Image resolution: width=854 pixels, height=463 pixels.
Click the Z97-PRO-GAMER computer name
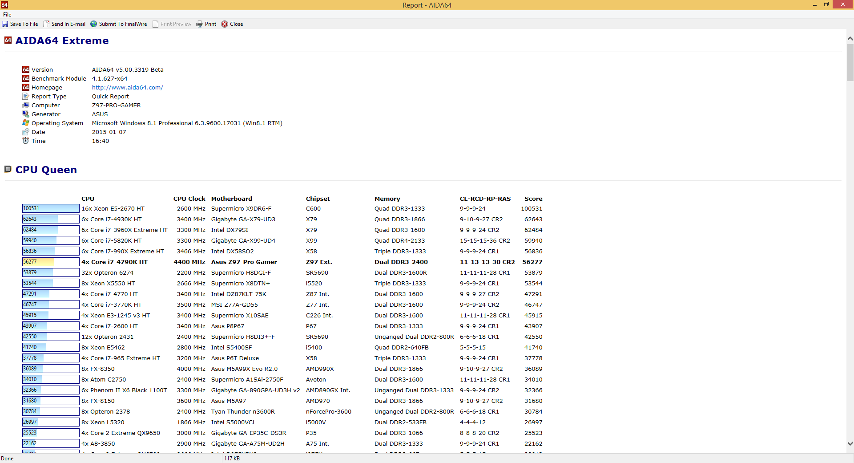pos(116,105)
